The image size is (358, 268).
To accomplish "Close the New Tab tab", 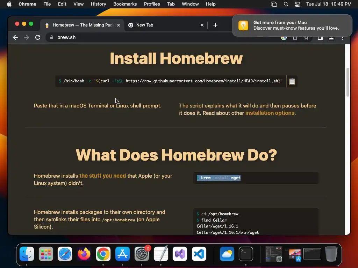I will tap(202, 25).
